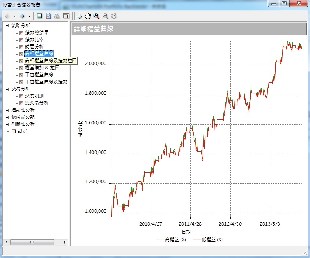Expand the 依商品分類 tree node
Image resolution: width=310 pixels, height=258 pixels.
(x=7, y=117)
